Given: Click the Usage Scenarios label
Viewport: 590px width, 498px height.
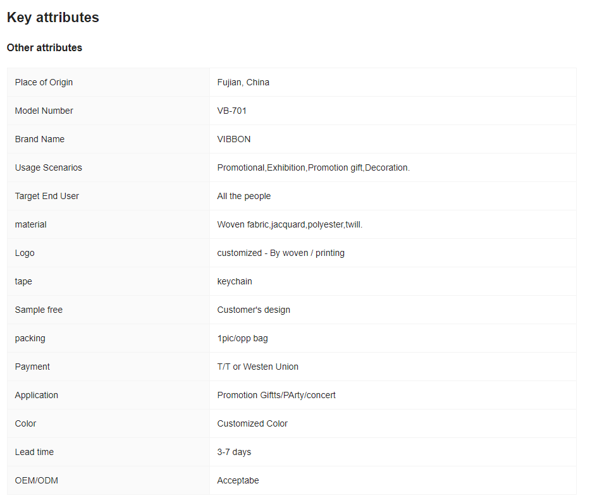Looking at the screenshot, I should tap(48, 167).
